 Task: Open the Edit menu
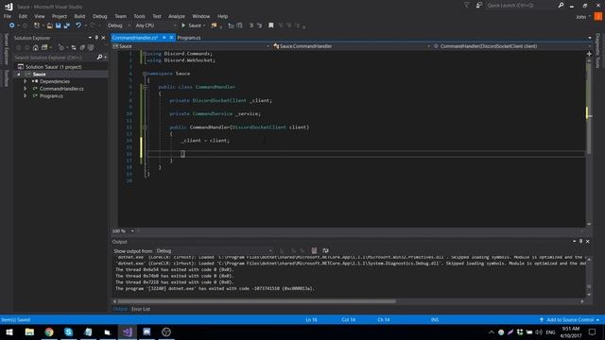[x=23, y=16]
